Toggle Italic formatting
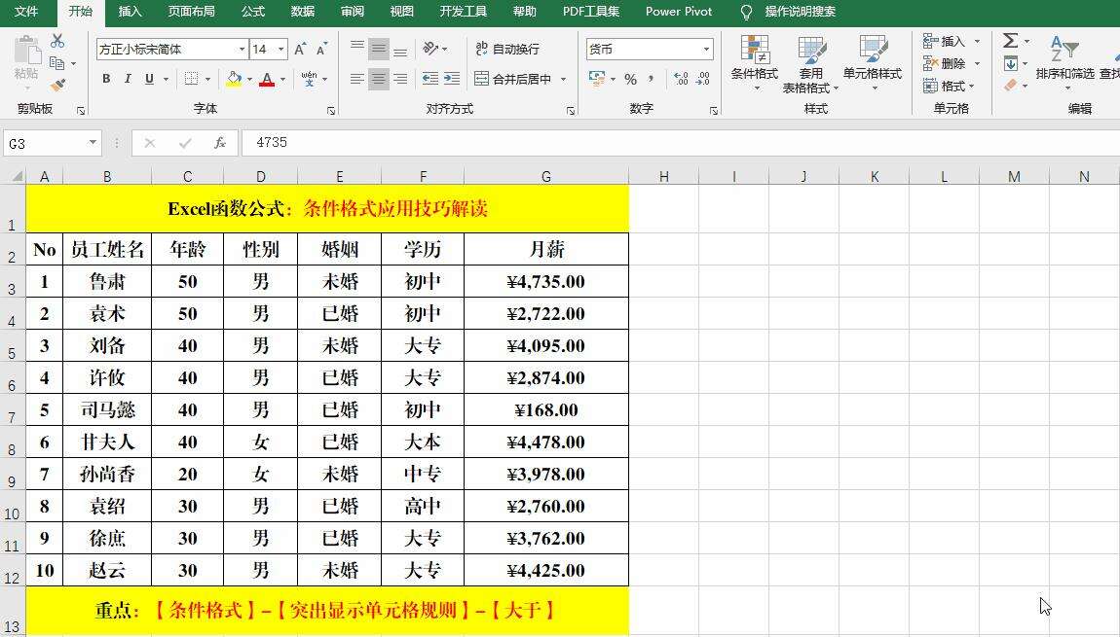This screenshot has height=637, width=1120. tap(128, 79)
